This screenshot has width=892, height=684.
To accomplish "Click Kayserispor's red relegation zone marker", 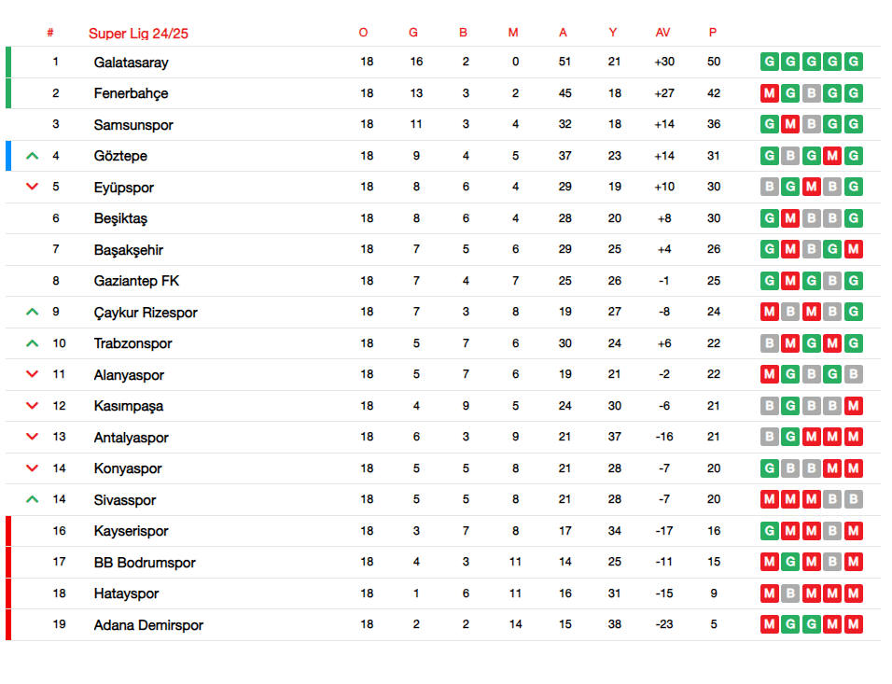I will (x=8, y=531).
